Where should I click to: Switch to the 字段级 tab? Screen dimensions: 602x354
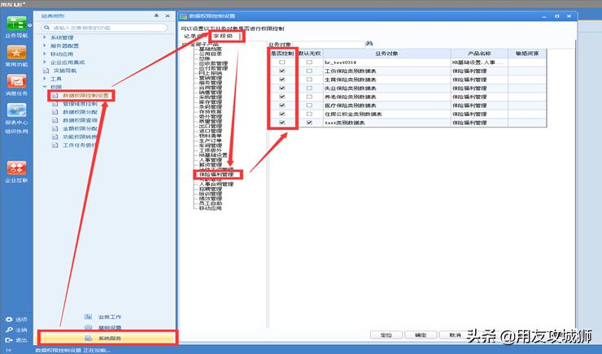[223, 37]
